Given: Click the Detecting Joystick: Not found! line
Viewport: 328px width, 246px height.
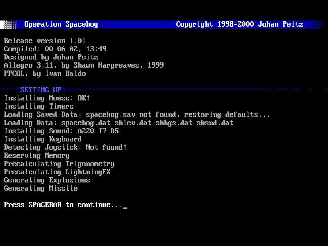Looking at the screenshot, I should [65, 148].
